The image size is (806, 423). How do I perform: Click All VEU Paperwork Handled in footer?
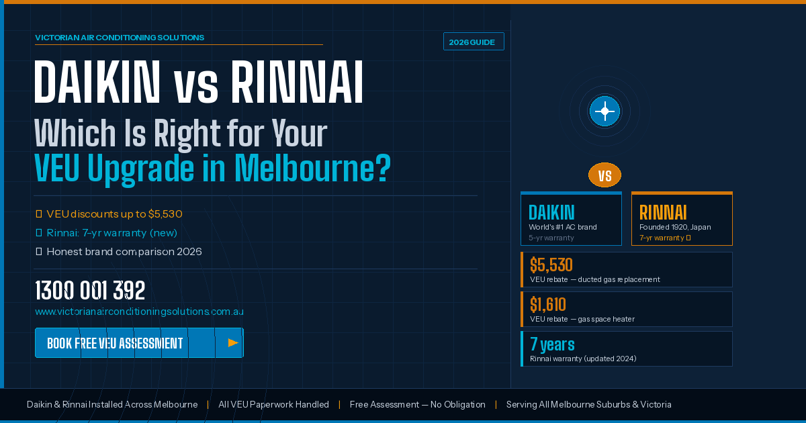(273, 404)
